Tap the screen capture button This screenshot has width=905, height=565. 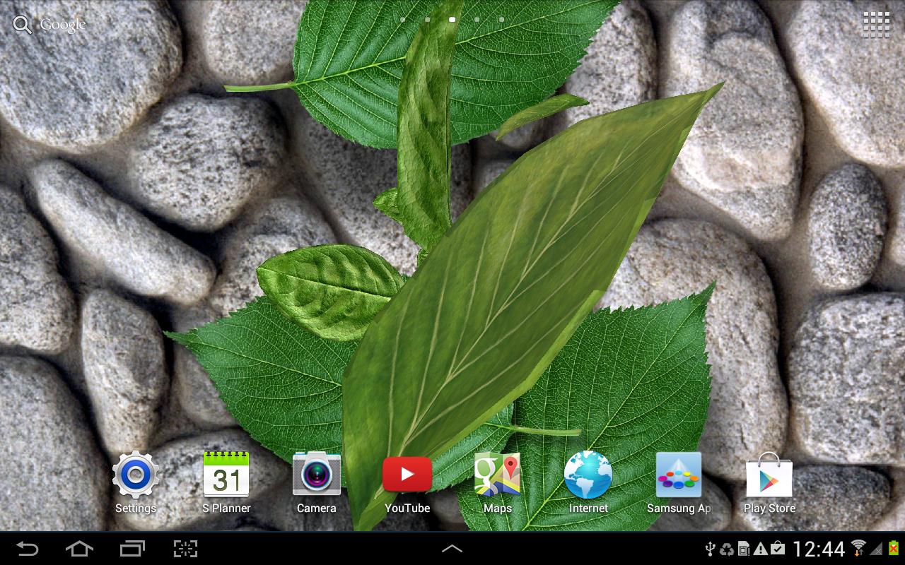point(185,548)
